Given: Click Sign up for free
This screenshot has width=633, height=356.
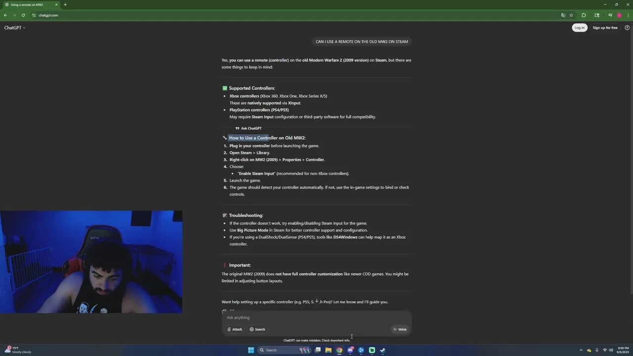Looking at the screenshot, I should click(x=605, y=28).
